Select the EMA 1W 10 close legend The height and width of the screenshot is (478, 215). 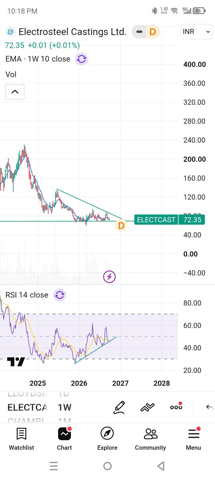[38, 59]
